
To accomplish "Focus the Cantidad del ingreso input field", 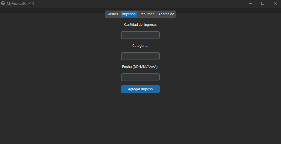I will click(x=140, y=35).
